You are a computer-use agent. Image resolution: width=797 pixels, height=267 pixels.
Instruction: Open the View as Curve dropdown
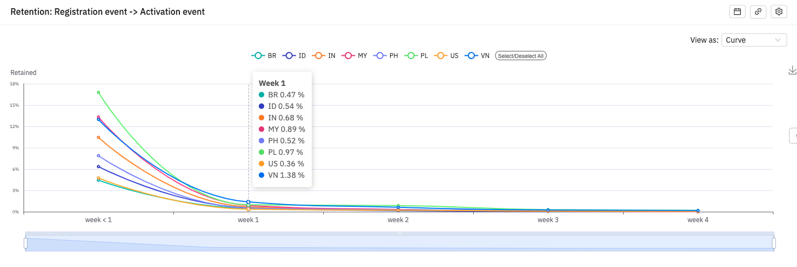pyautogui.click(x=754, y=40)
